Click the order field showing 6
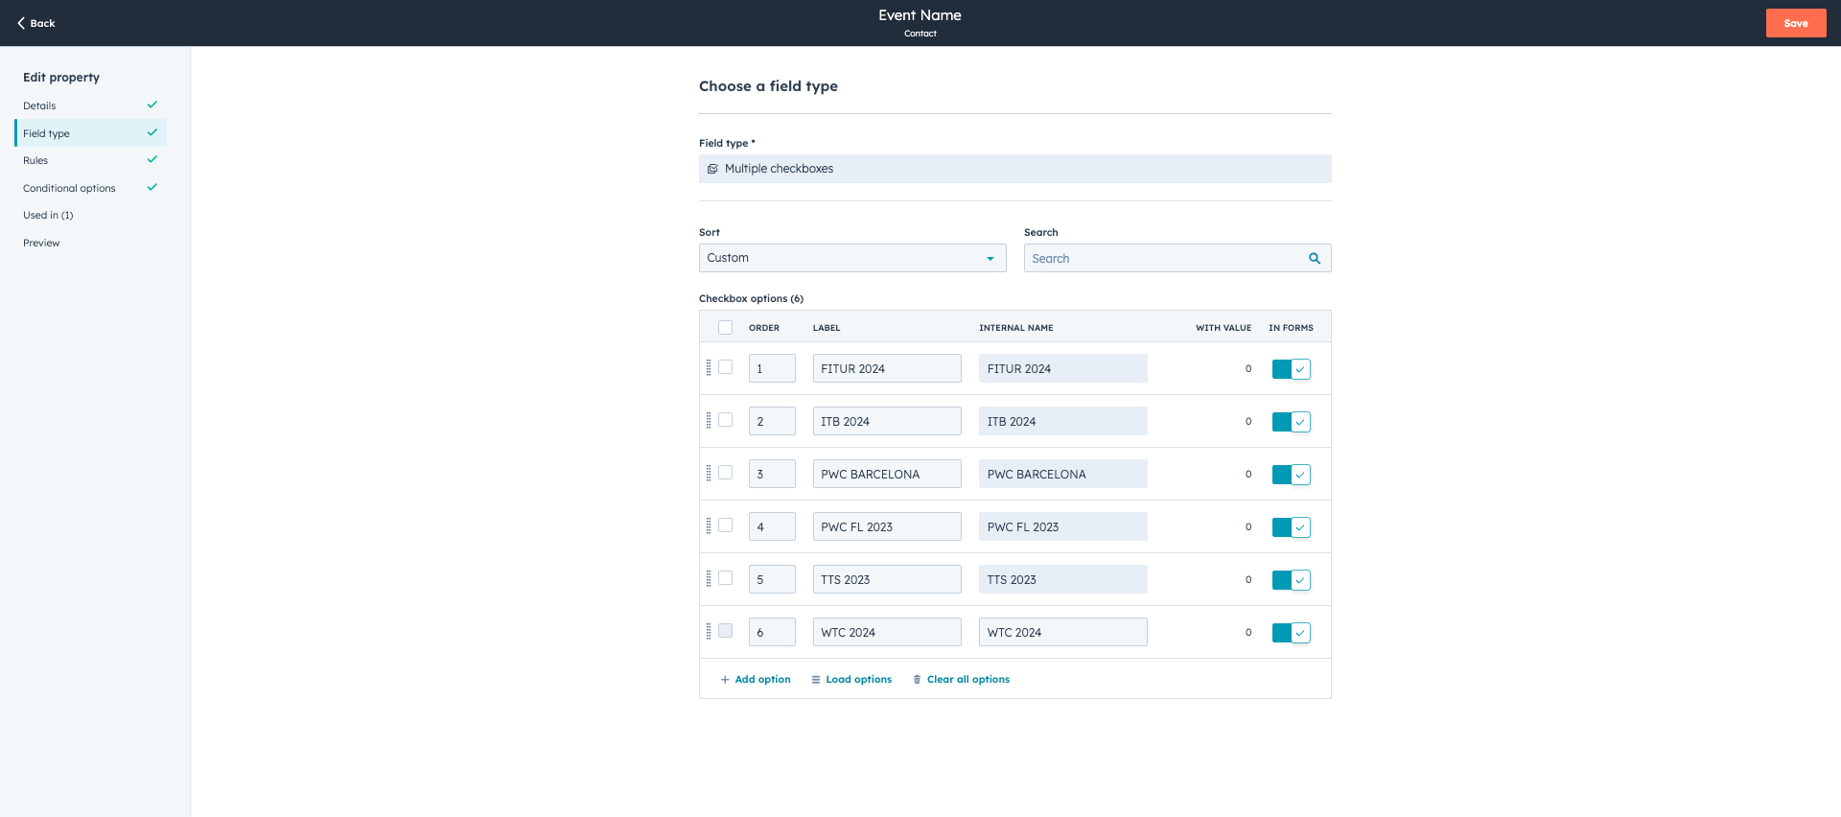The image size is (1841, 817). 772,632
